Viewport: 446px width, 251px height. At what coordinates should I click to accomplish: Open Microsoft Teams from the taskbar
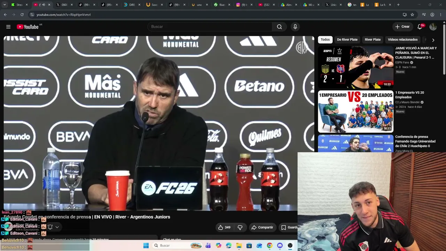(208, 245)
